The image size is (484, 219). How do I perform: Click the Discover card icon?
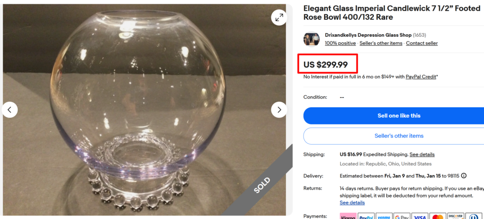[x=456, y=217]
